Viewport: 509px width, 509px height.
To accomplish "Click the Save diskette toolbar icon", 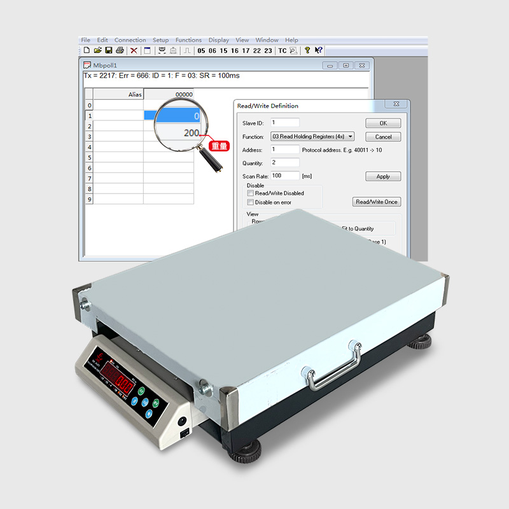I will point(109,50).
